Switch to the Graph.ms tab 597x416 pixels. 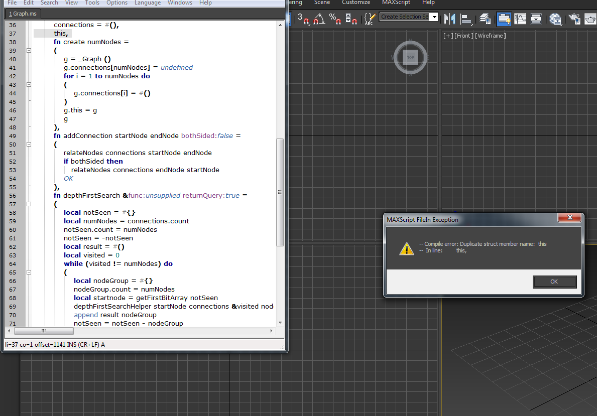(23, 14)
